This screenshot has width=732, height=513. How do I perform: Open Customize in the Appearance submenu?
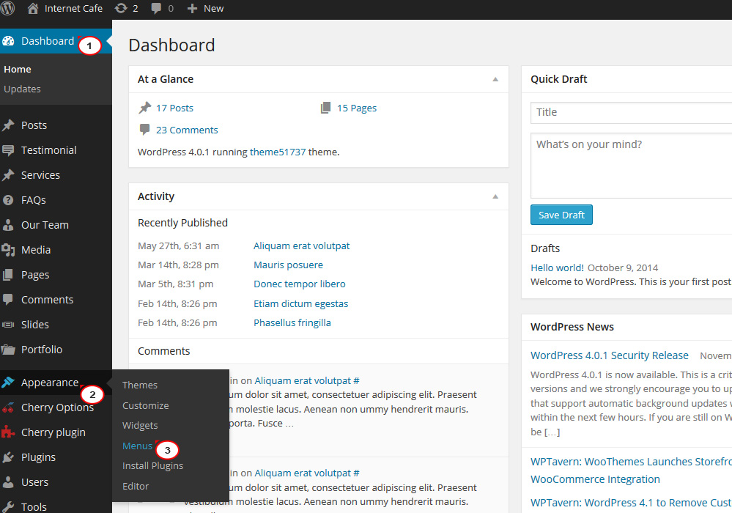(146, 406)
